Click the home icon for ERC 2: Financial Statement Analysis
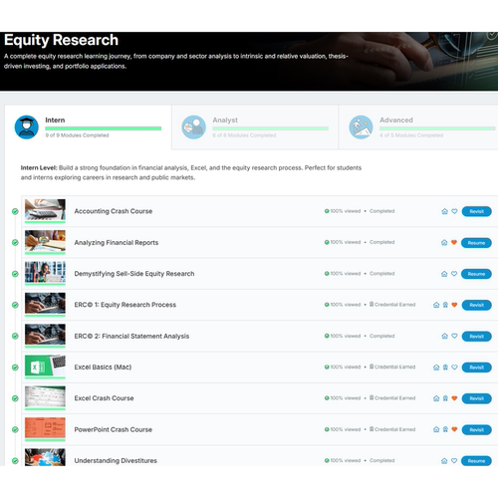498x498 pixels. [444, 336]
